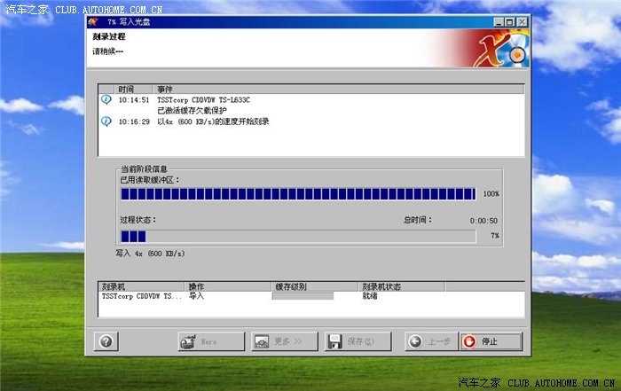Click the Nero flame icon in title bar
This screenshot has width=621, height=391.
[93, 20]
